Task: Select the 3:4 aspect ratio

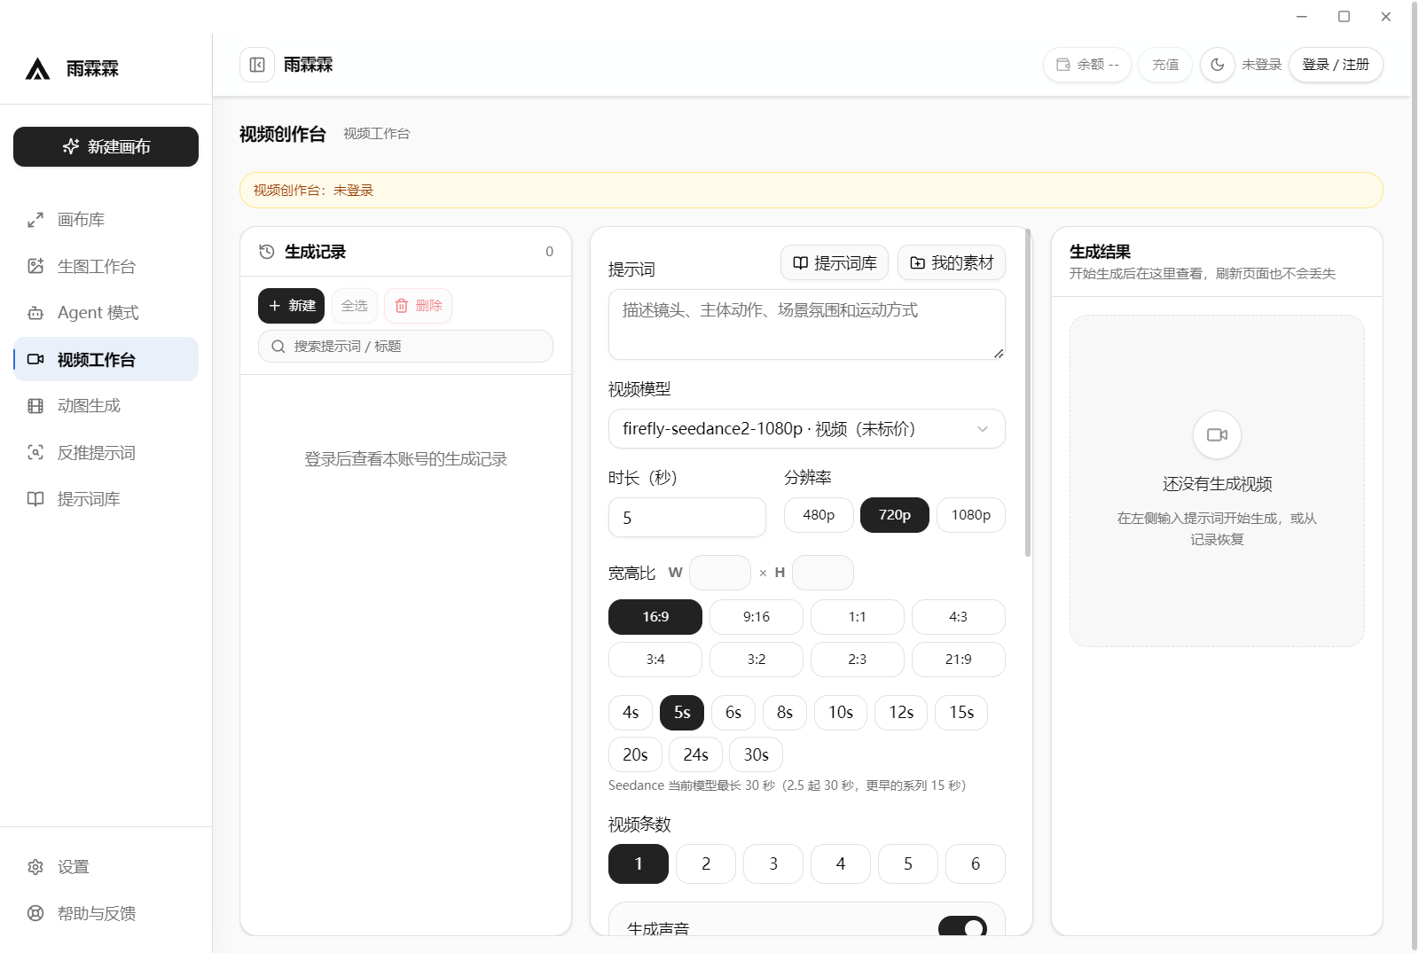Action: coord(655,660)
